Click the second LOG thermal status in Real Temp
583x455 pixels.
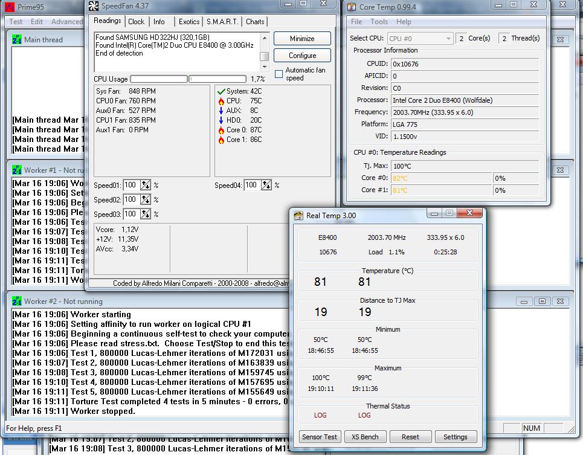point(364,415)
